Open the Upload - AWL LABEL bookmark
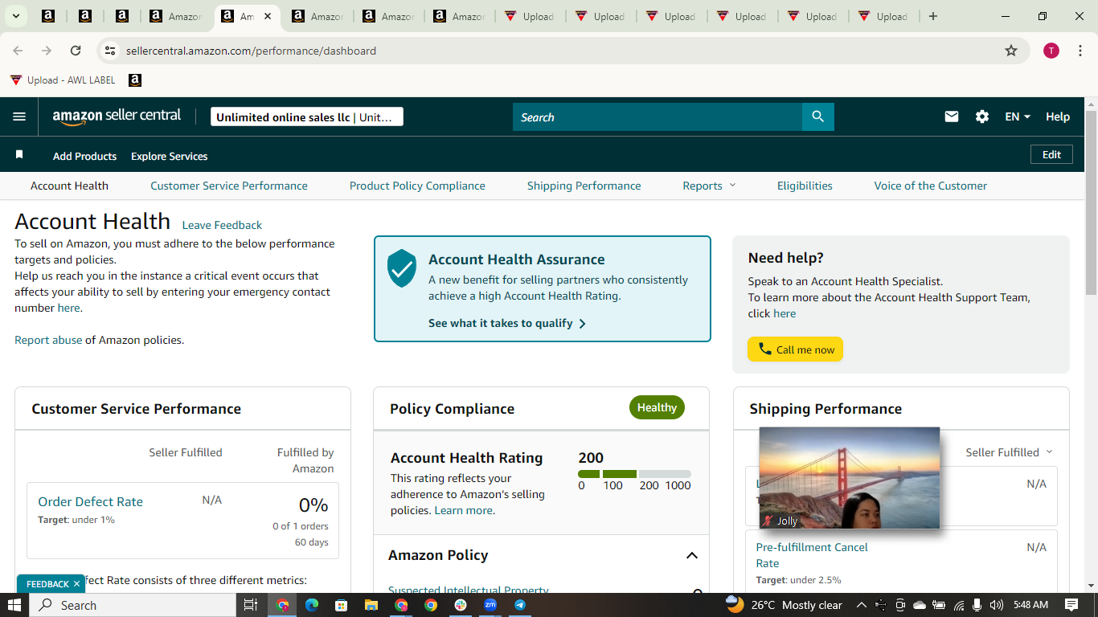1098x617 pixels. [x=63, y=80]
